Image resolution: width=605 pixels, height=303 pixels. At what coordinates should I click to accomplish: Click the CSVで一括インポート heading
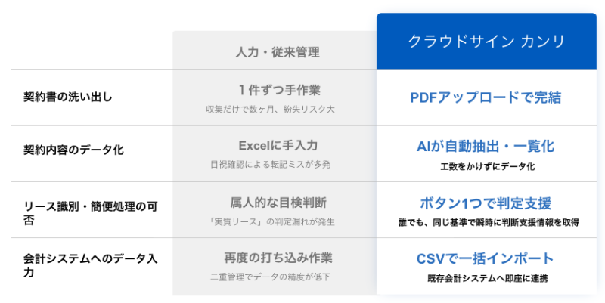486,258
